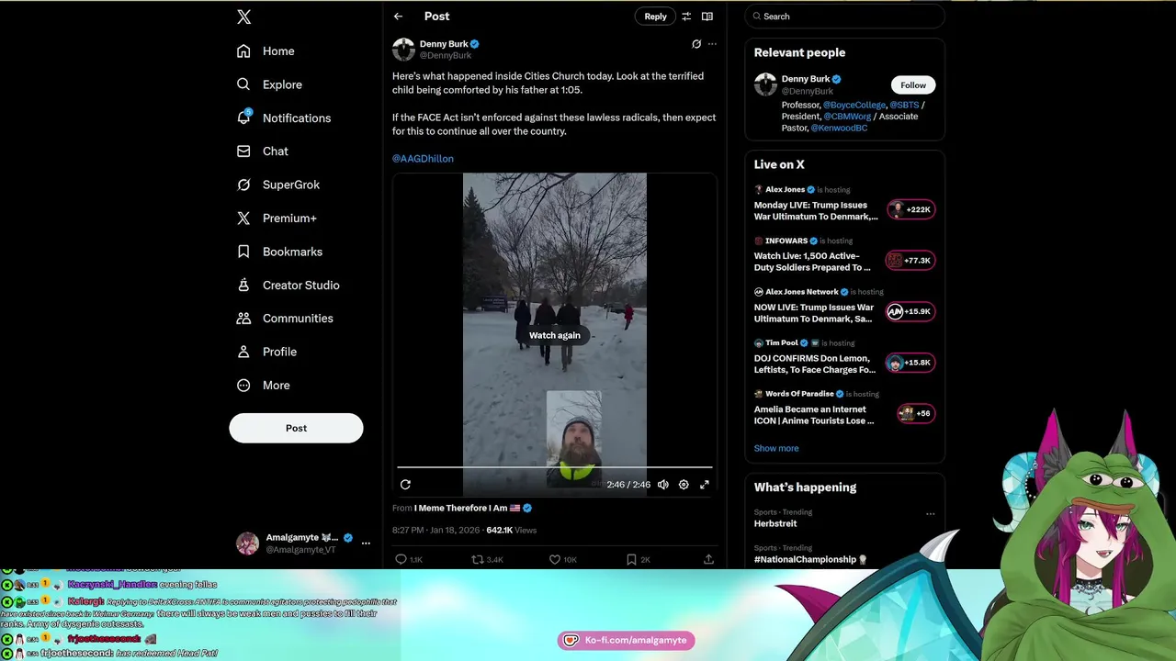Mute the video with speaker icon
The width and height of the screenshot is (1176, 661).
click(663, 485)
